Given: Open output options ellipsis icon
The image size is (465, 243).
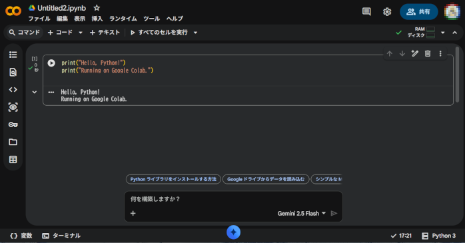Looking at the screenshot, I should click(51, 92).
